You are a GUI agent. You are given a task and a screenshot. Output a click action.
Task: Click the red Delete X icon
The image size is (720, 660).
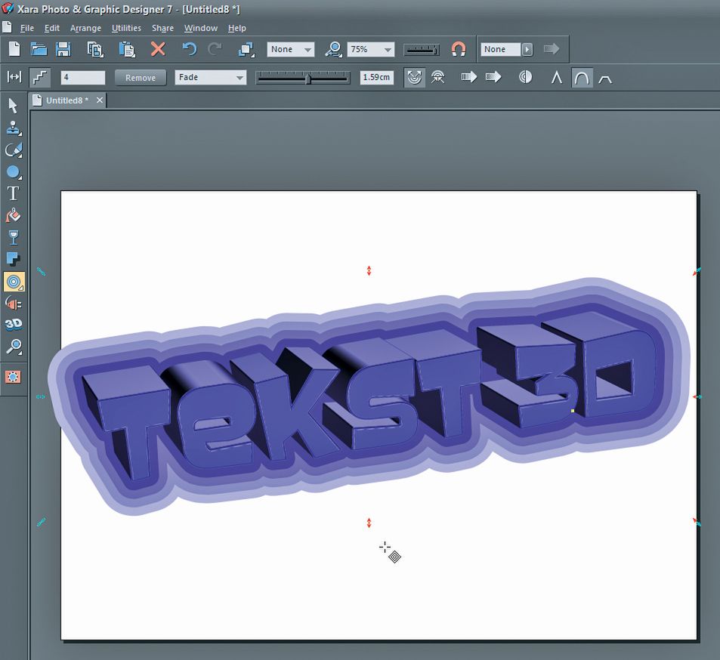pyautogui.click(x=158, y=49)
